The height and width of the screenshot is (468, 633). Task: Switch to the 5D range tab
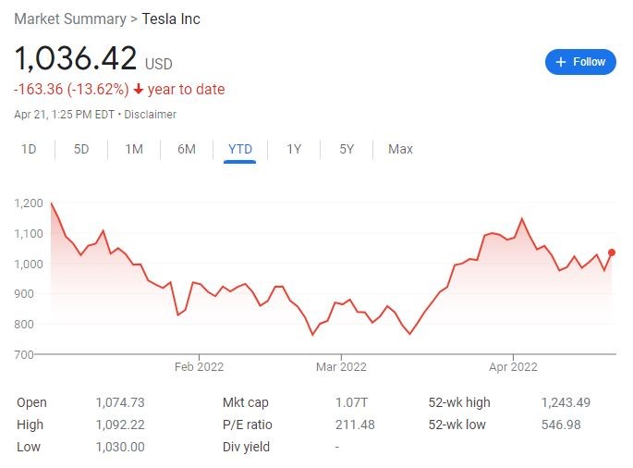(x=81, y=149)
